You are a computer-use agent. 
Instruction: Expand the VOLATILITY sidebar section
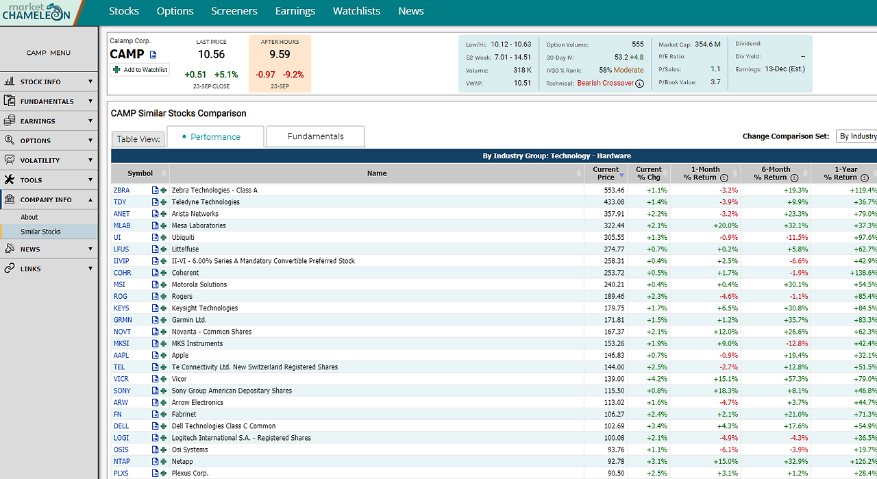coord(49,160)
